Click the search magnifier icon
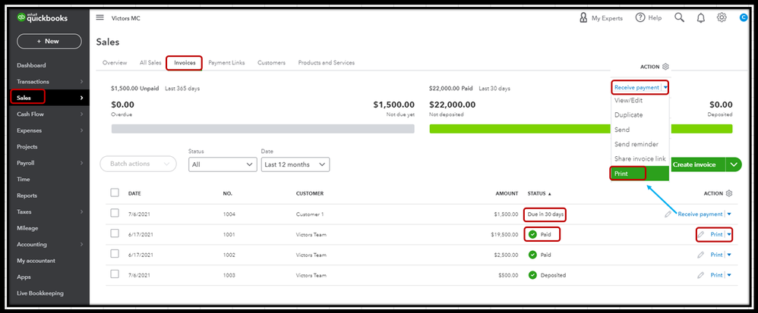 tap(679, 18)
